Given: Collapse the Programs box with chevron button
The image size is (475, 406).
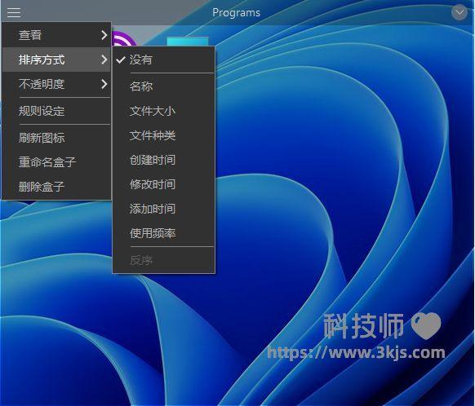Looking at the screenshot, I should point(459,13).
